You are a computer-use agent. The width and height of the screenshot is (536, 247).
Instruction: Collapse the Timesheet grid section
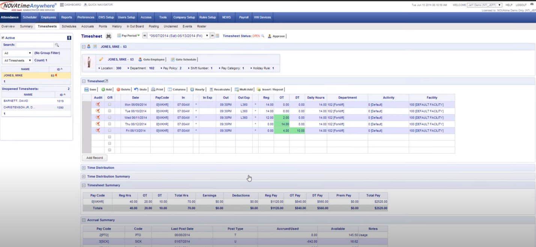click(84, 81)
